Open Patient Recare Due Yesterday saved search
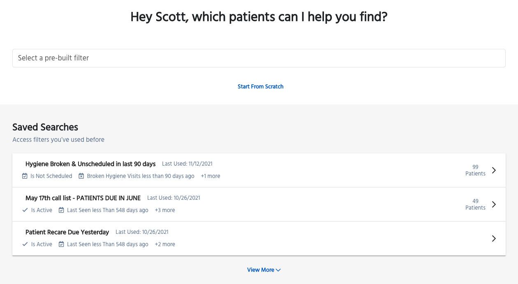518x284 pixels. [67, 232]
